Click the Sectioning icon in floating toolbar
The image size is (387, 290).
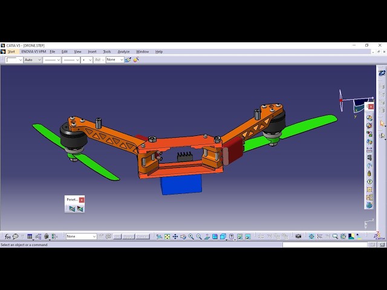[x=369, y=134]
